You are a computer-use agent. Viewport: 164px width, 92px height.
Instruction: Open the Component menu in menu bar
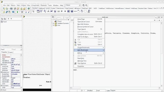click(x=35, y=5)
